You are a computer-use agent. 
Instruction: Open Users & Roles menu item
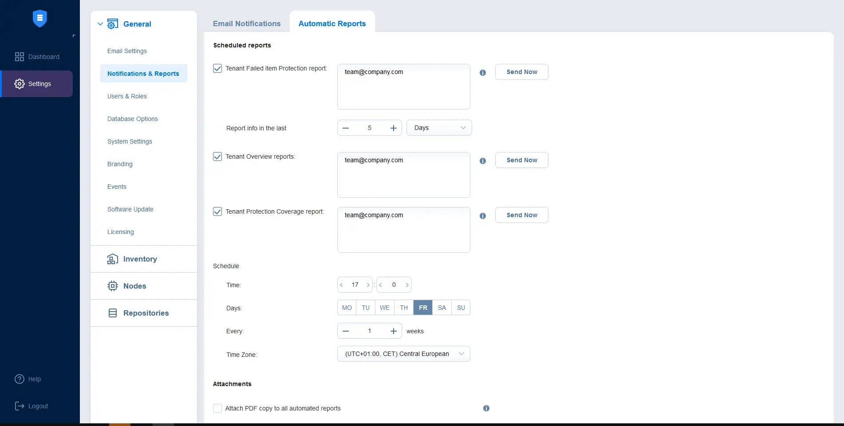(x=127, y=96)
